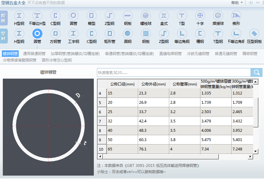264x179 pixels.
Task: Select the profile C型钢 icon in the second row
Action: click(x=91, y=34)
